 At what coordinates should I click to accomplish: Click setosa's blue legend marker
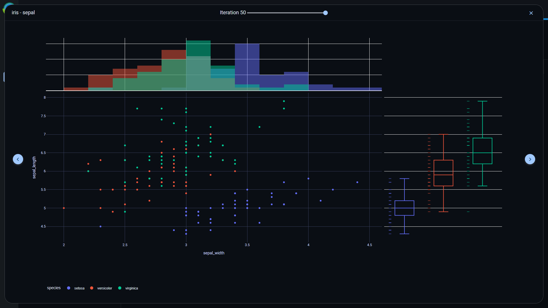[68, 288]
